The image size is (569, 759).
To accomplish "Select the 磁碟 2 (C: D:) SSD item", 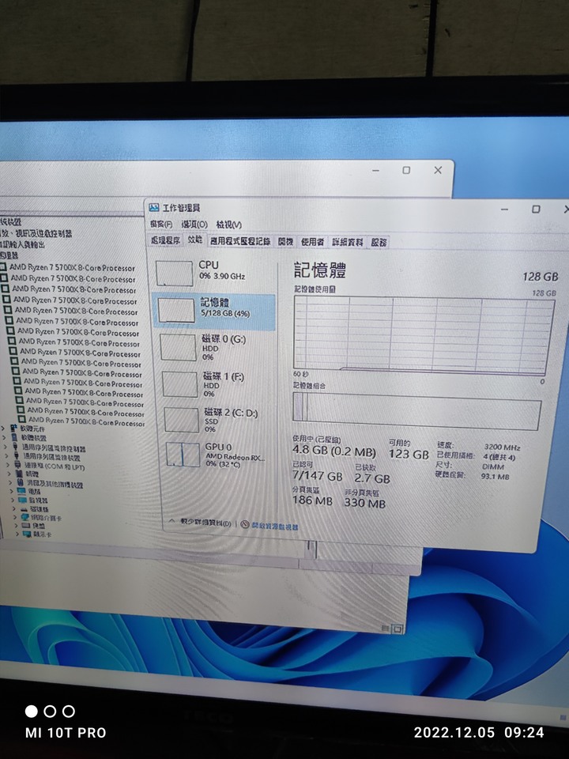I will [x=219, y=420].
